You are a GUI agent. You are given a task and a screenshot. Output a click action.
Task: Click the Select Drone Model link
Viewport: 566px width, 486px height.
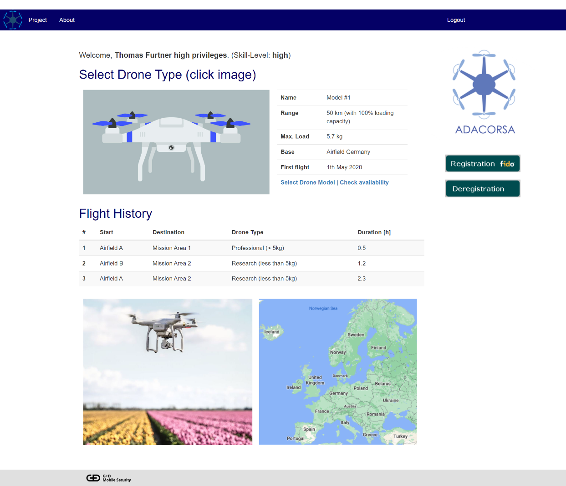[307, 182]
